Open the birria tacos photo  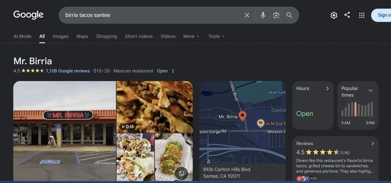(x=174, y=157)
